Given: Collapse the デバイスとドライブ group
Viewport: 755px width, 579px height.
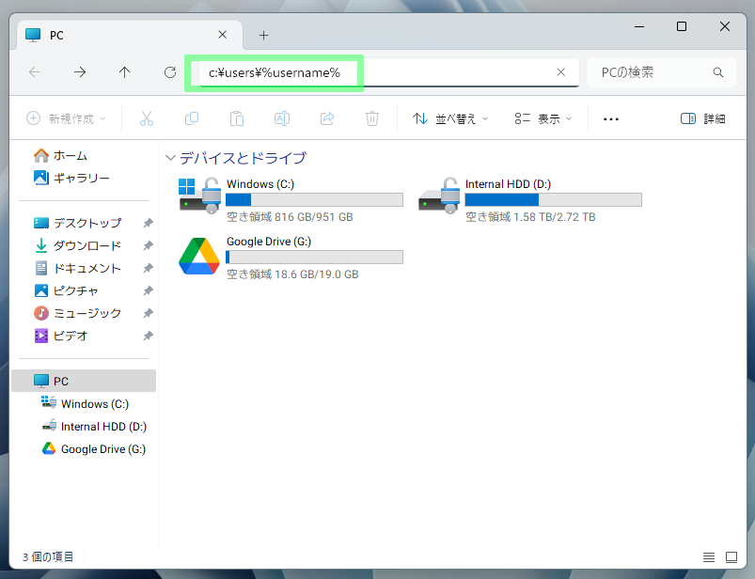Looking at the screenshot, I should point(170,158).
